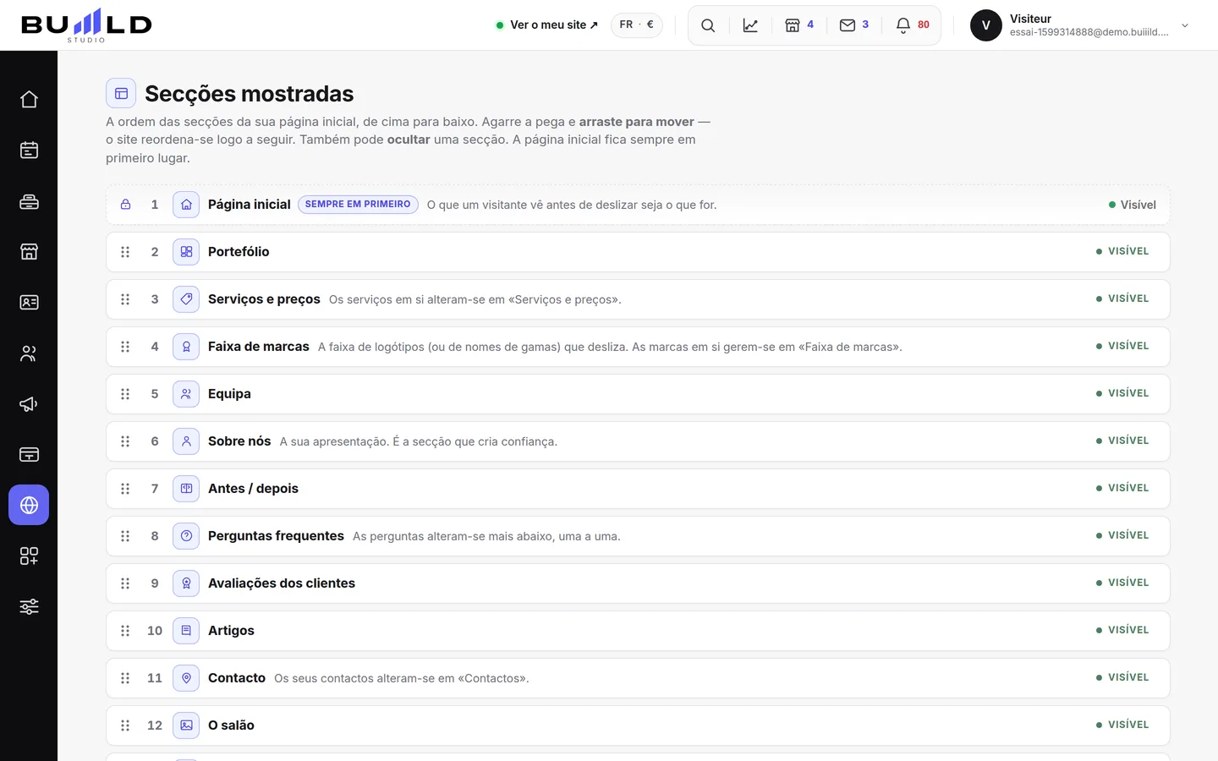This screenshot has width=1218, height=761.
Task: Click the Secções mostradas heading
Action: coord(250,94)
